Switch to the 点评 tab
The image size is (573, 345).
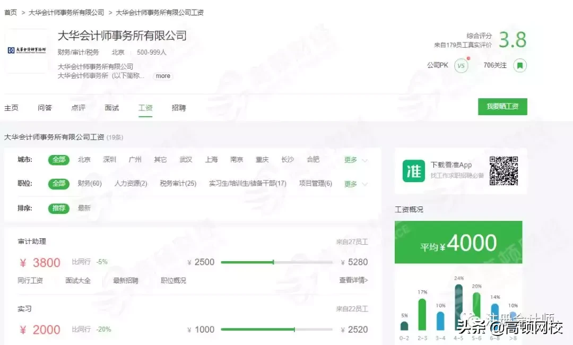coord(79,108)
